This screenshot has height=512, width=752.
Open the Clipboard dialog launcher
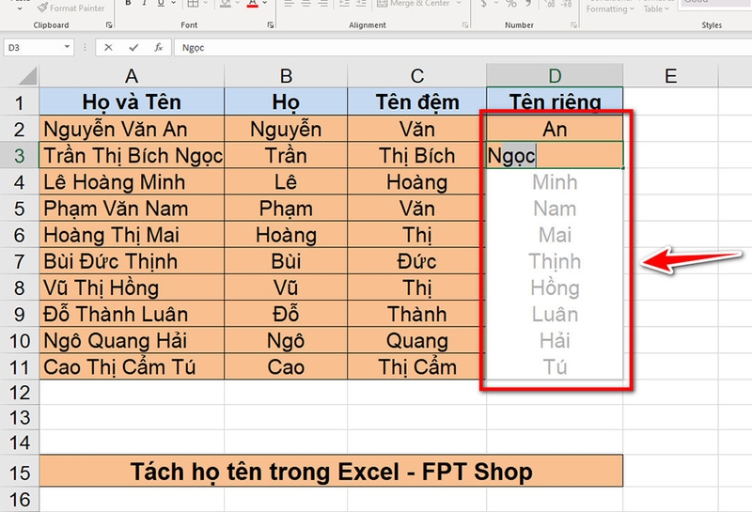point(109,24)
